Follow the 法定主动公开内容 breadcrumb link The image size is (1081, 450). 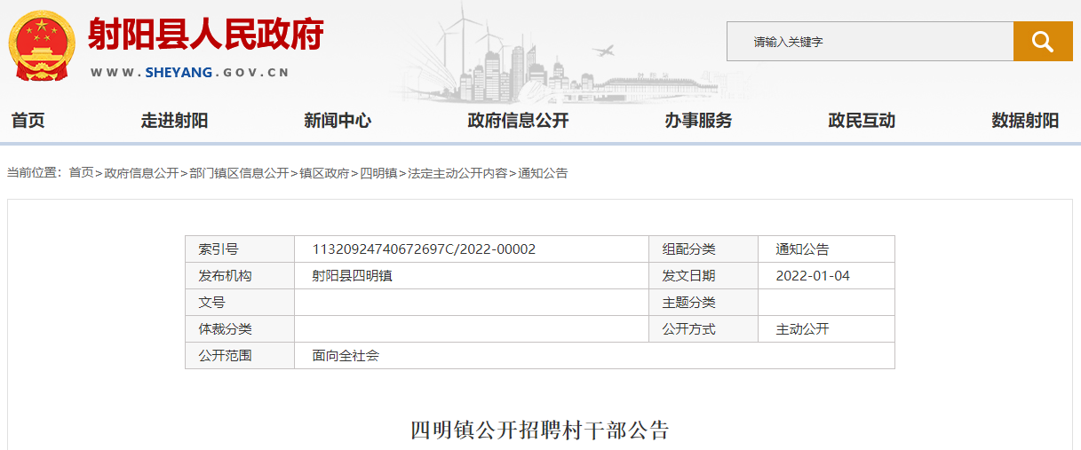[x=457, y=173]
